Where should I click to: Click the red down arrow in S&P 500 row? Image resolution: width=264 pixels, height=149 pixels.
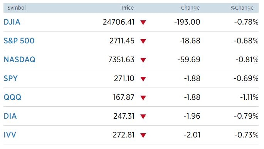(x=143, y=41)
